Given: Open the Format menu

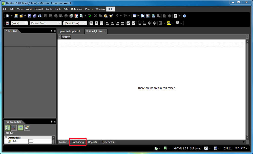Looking at the screenshot, I should pyautogui.click(x=39, y=9).
